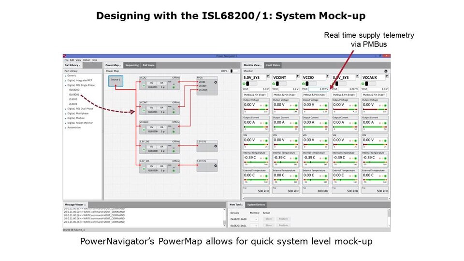Image resolution: width=464 pixels, height=261 pixels.
Task: Click the arrow button beside VCCAUX name
Action: click(387, 76)
